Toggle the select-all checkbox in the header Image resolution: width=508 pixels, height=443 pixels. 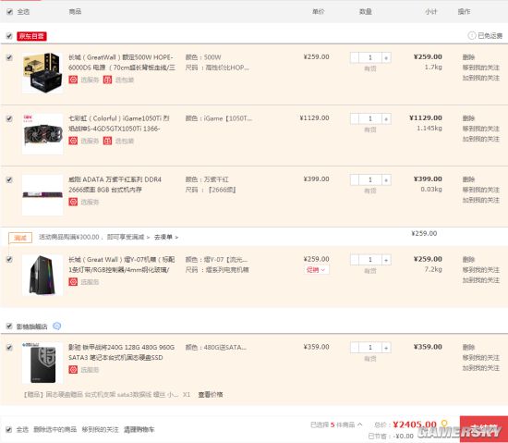click(x=9, y=12)
